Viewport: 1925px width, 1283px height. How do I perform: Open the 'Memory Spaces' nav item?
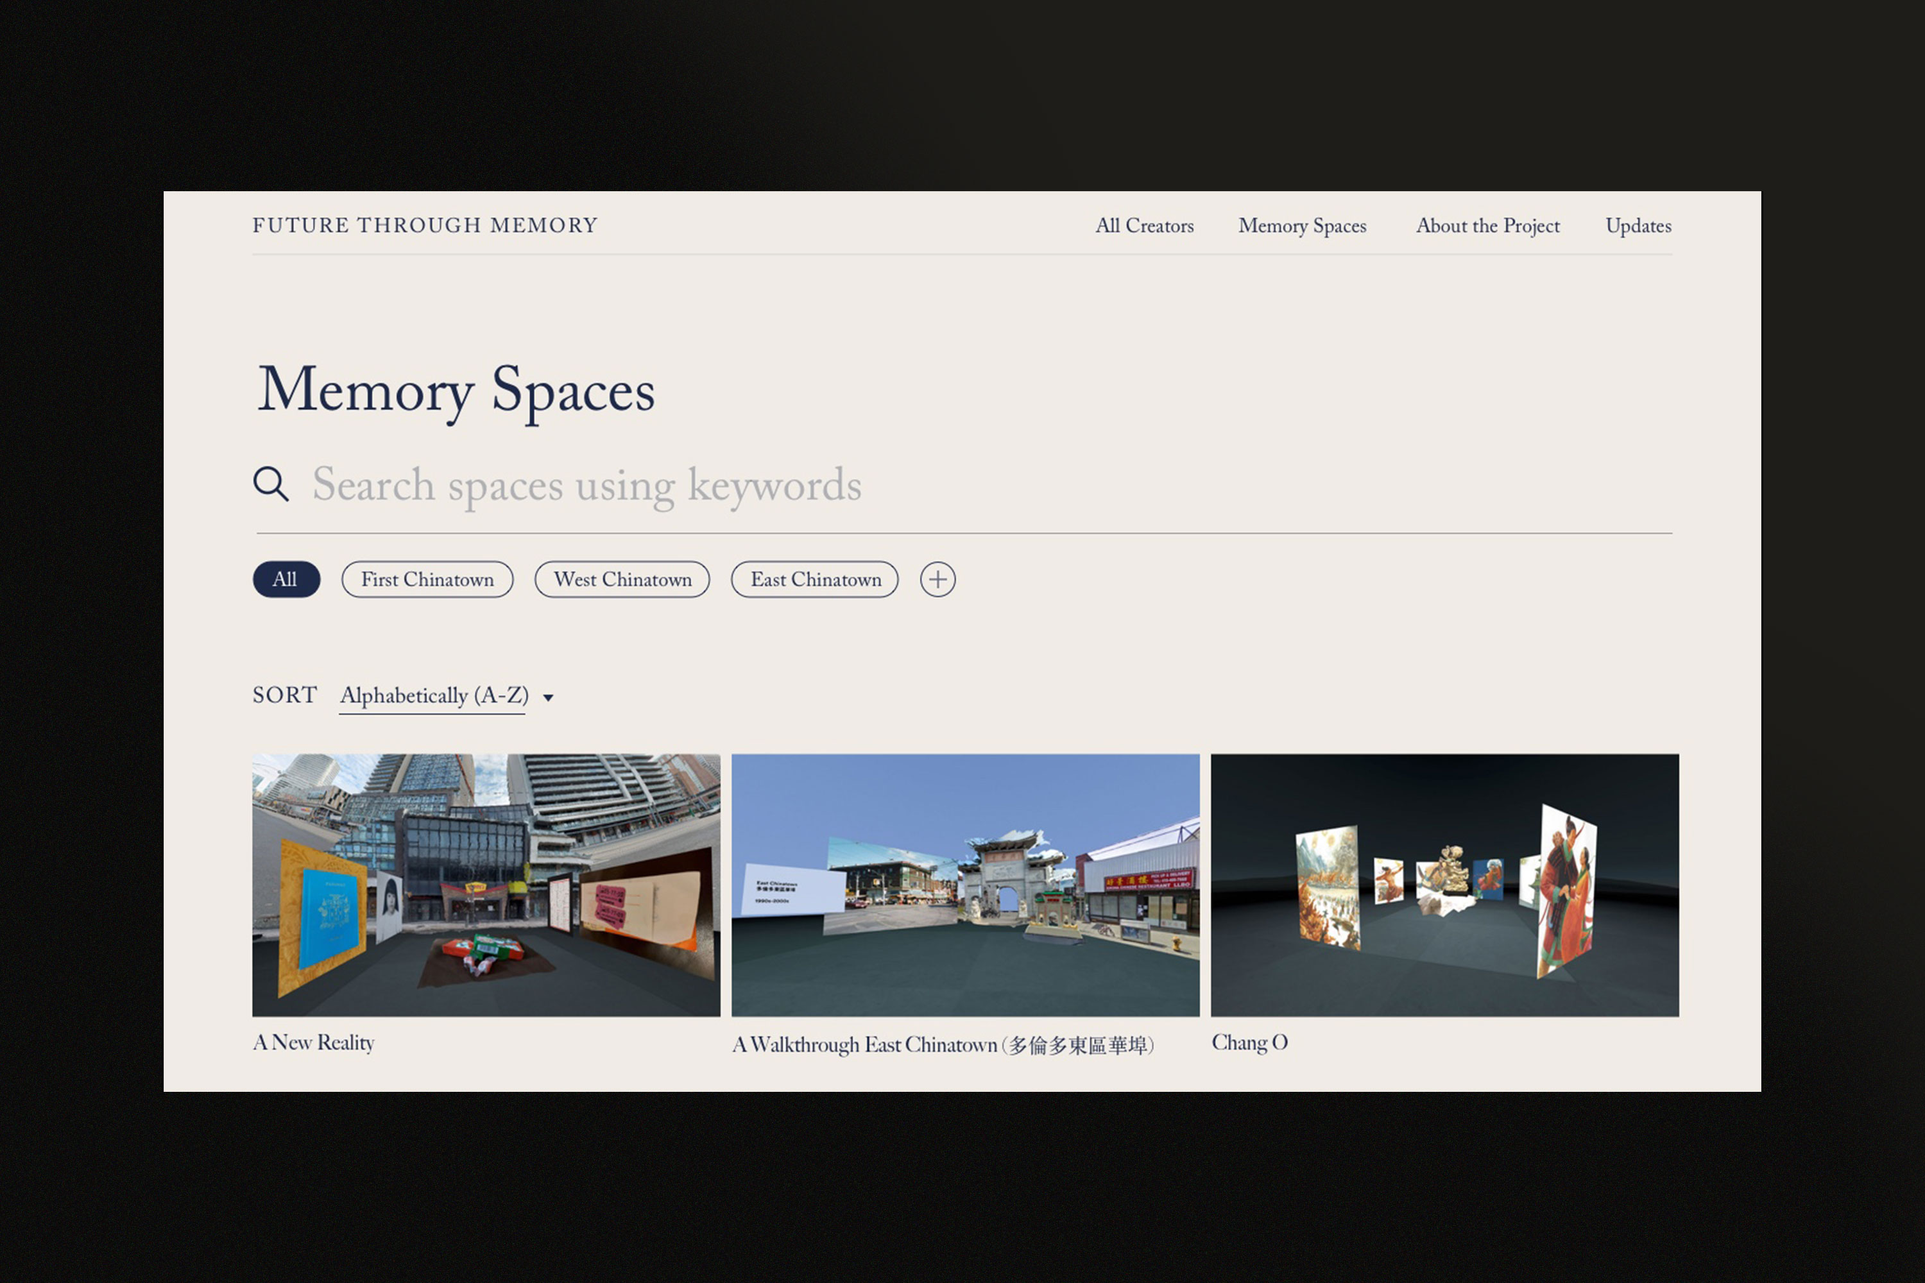pyautogui.click(x=1302, y=226)
